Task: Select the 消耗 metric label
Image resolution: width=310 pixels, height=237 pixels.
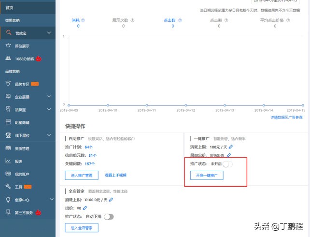Action: pyautogui.click(x=75, y=20)
